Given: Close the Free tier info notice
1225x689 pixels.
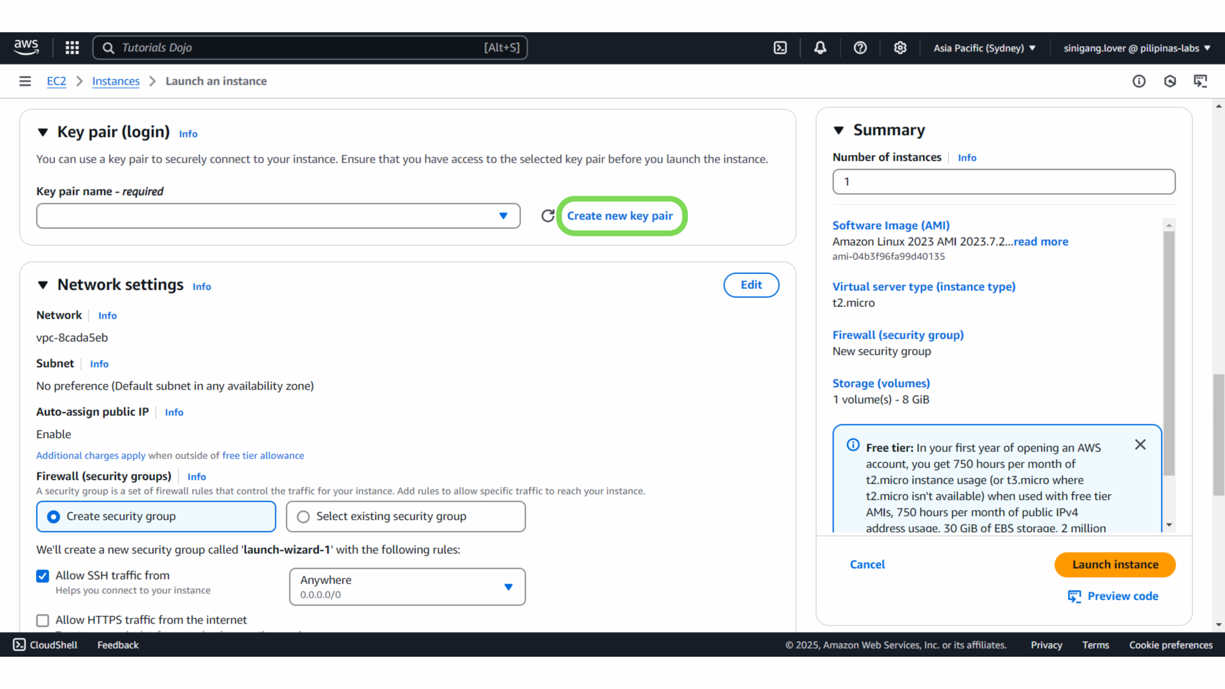Looking at the screenshot, I should [x=1140, y=445].
